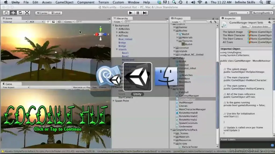Click Project search by label icon
This screenshot has width=275, height=154.
[x=215, y=22]
